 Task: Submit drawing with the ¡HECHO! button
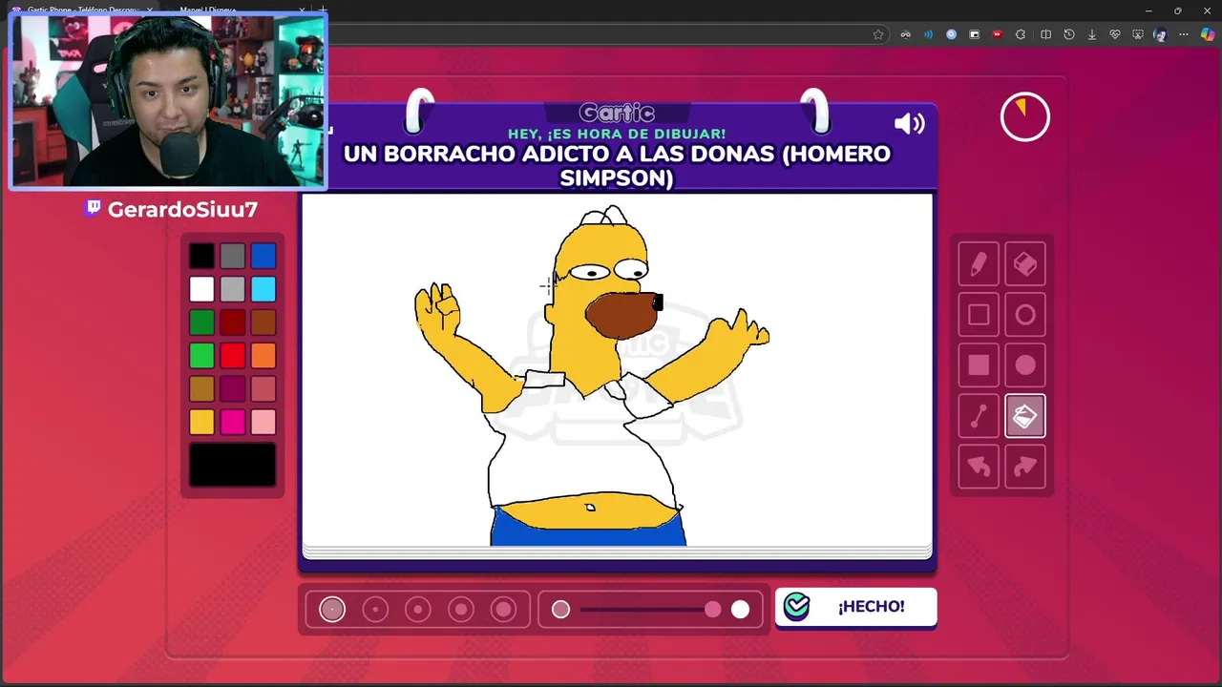[x=855, y=607]
